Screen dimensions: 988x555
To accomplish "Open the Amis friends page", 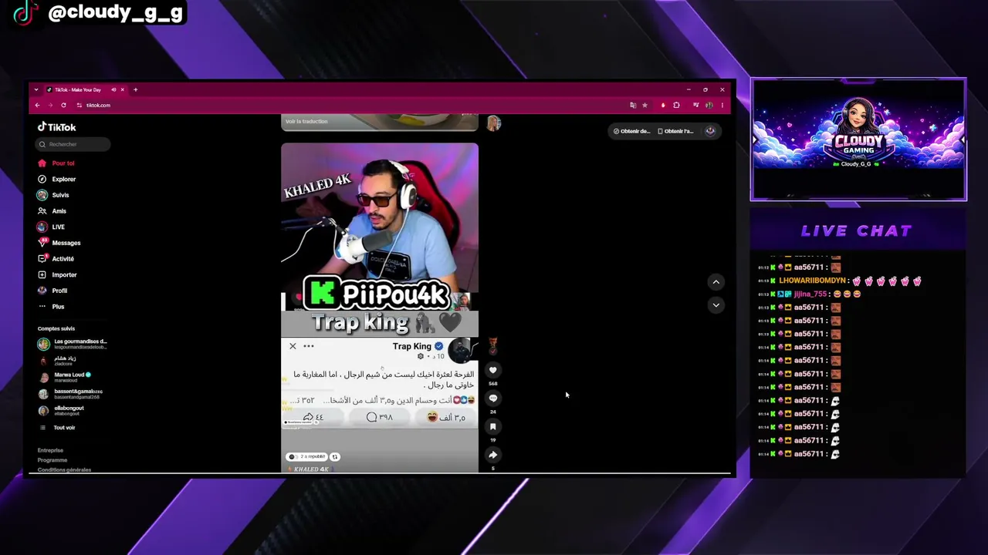I will [x=52, y=211].
